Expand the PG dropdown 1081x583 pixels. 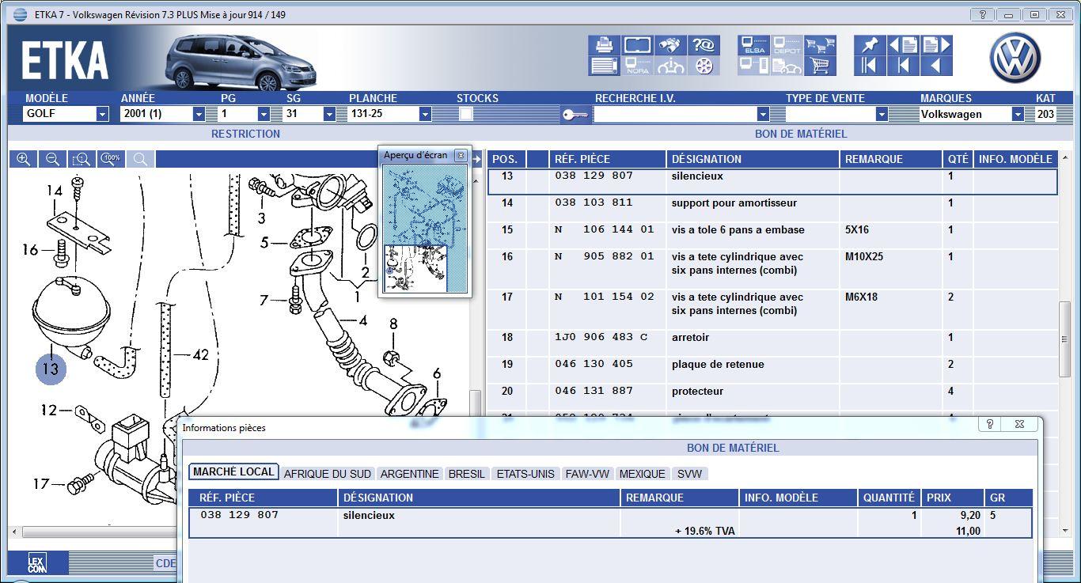[x=264, y=114]
